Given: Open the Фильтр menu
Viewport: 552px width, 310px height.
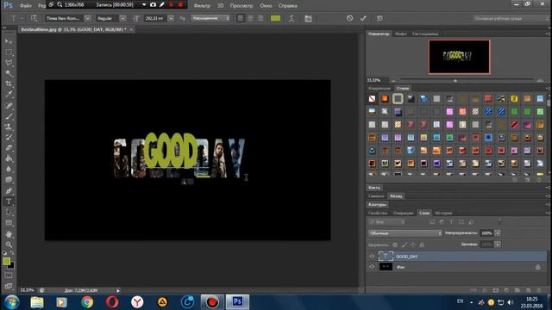Looking at the screenshot, I should point(202,6).
